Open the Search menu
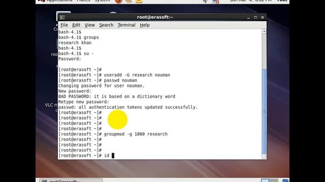Screen dimensions: 325x182 (106, 25)
